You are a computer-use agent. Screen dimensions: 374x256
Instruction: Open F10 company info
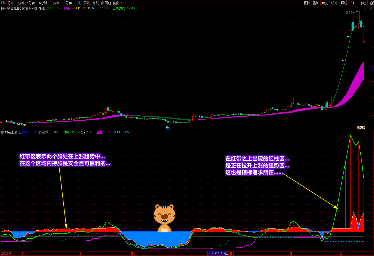tap(353, 3)
